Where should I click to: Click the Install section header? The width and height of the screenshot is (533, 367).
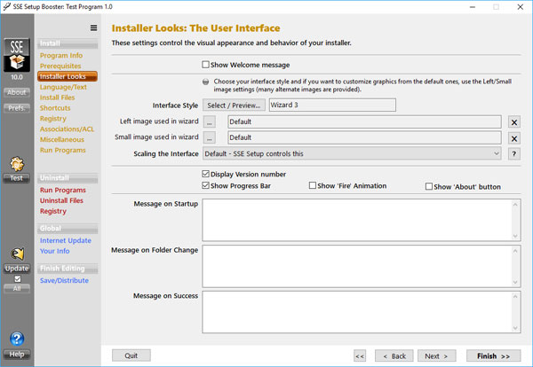[68, 43]
